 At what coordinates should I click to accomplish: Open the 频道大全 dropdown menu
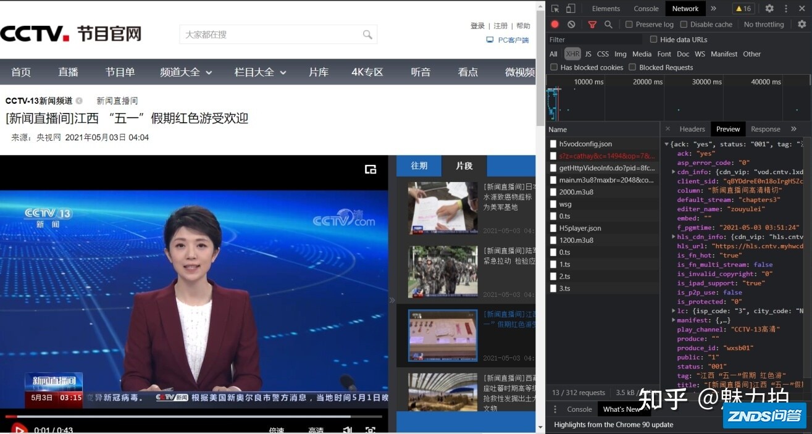[186, 72]
